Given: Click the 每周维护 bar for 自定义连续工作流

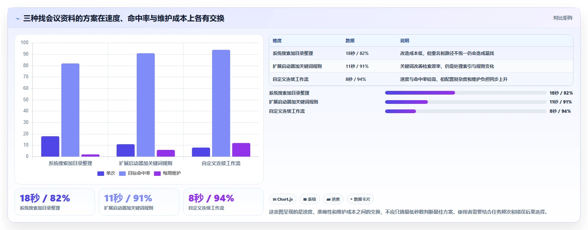Looking at the screenshot, I should pos(241,150).
